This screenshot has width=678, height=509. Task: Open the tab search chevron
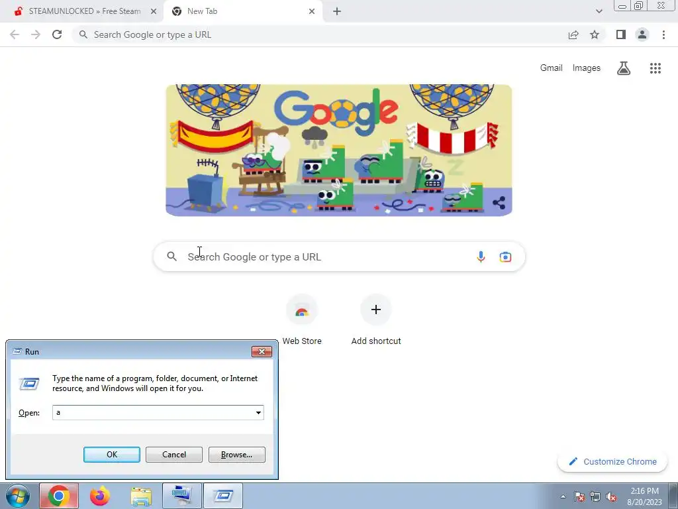[x=599, y=11]
